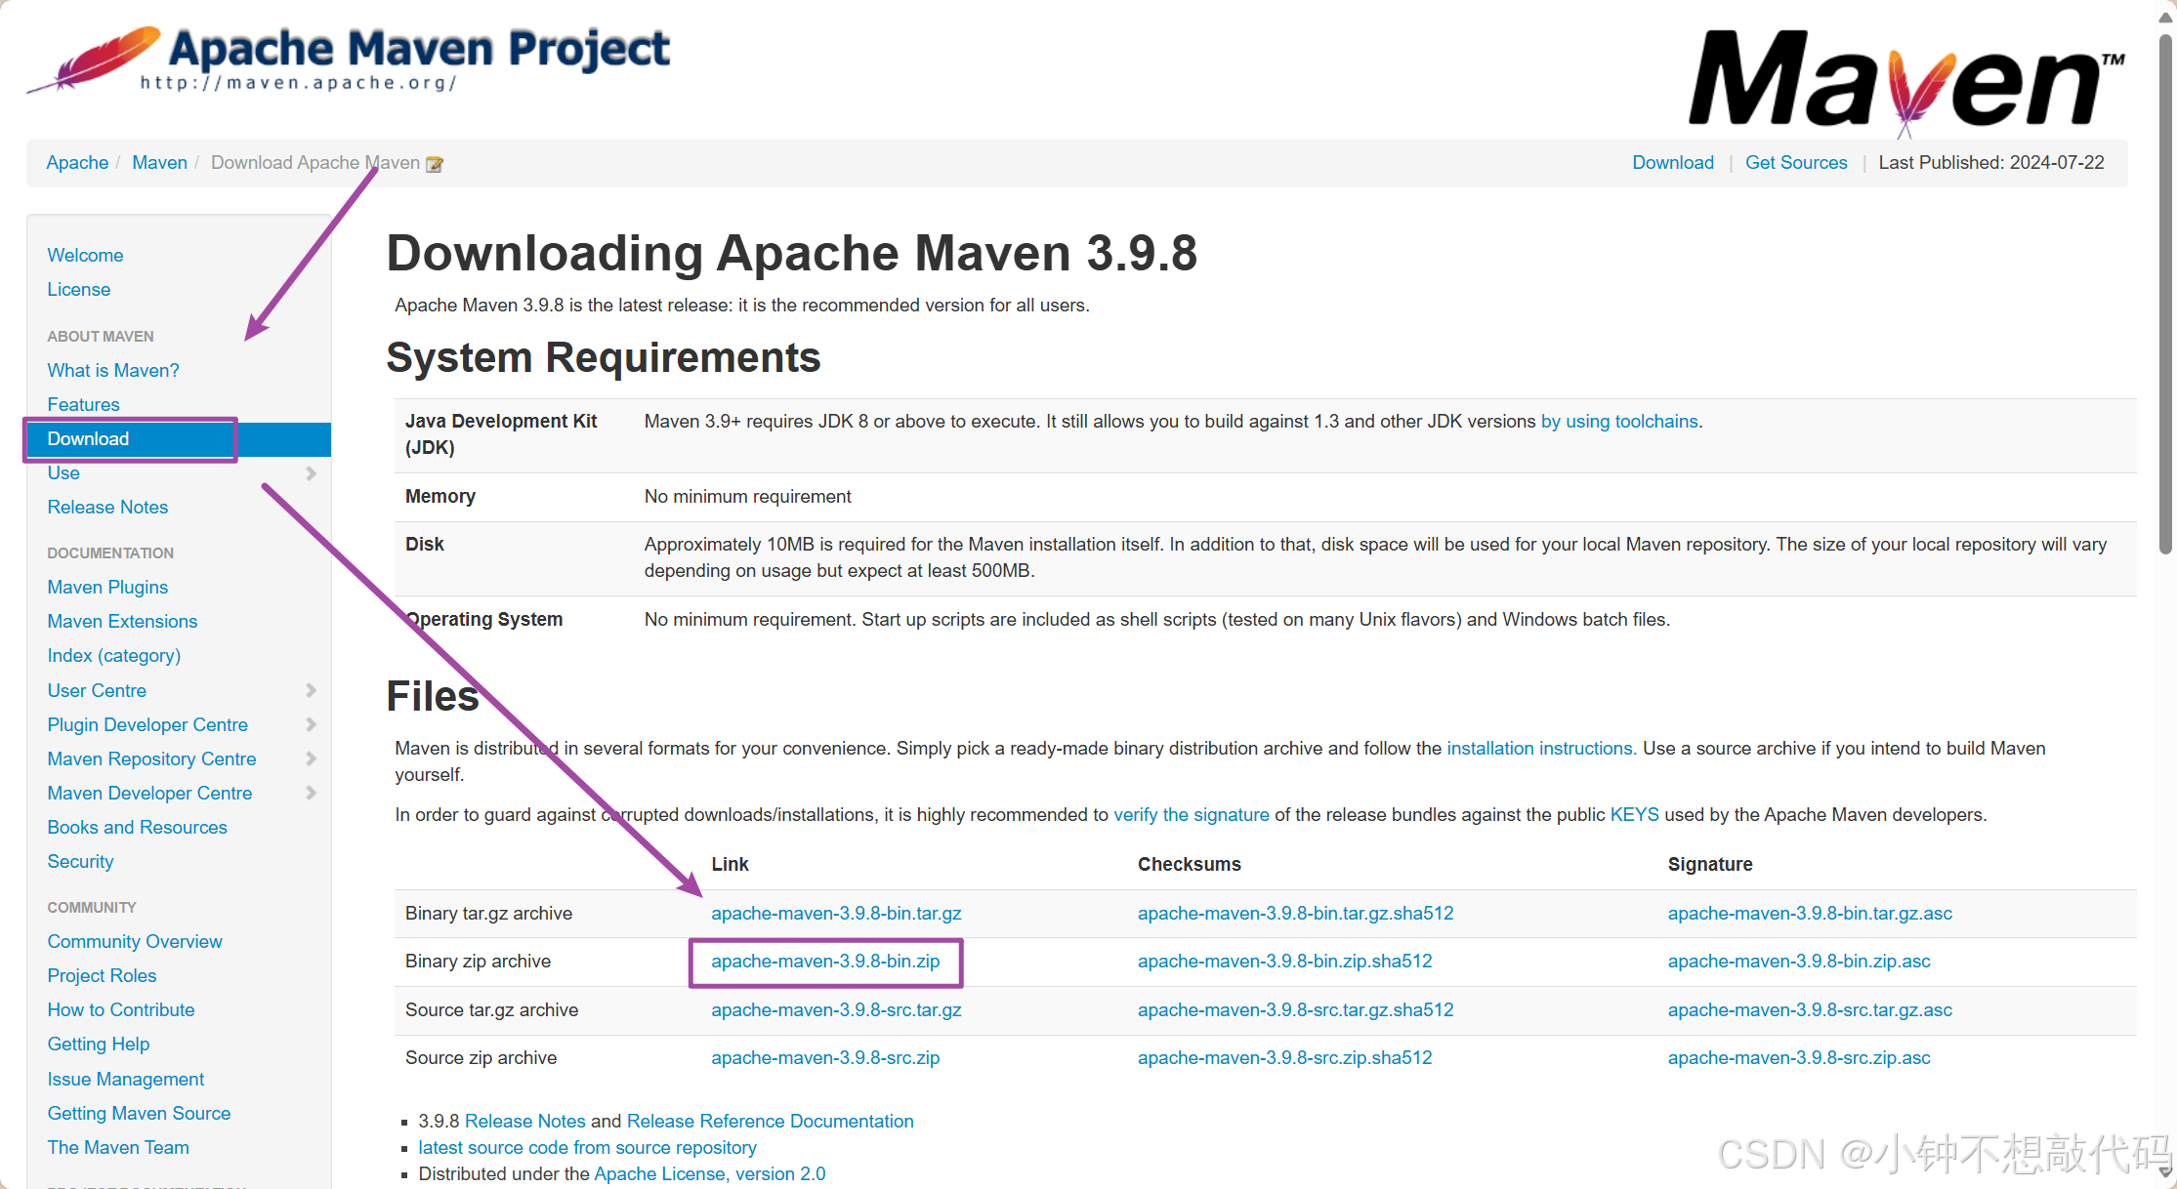Open apache-maven-3.9.8-bin.tar.gz.sha512 checksum
The image size is (2177, 1189).
click(x=1295, y=914)
